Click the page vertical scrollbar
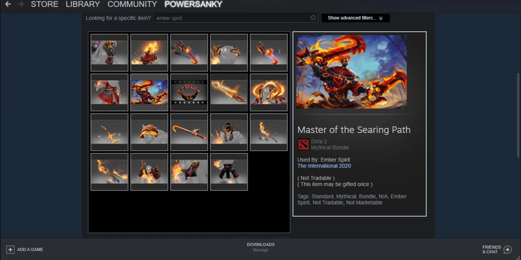The image size is (521, 260). 518,115
